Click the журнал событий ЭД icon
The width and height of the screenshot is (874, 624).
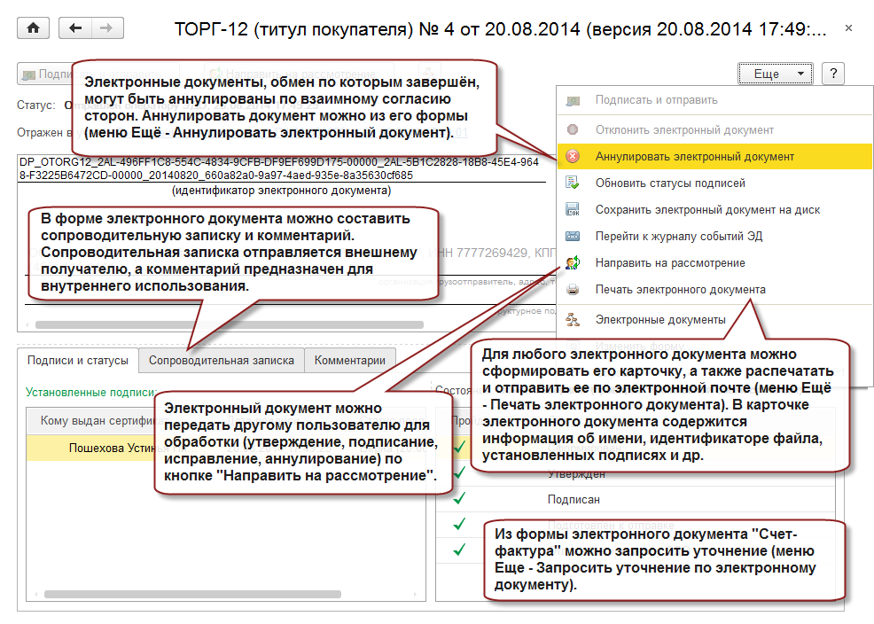click(x=573, y=237)
